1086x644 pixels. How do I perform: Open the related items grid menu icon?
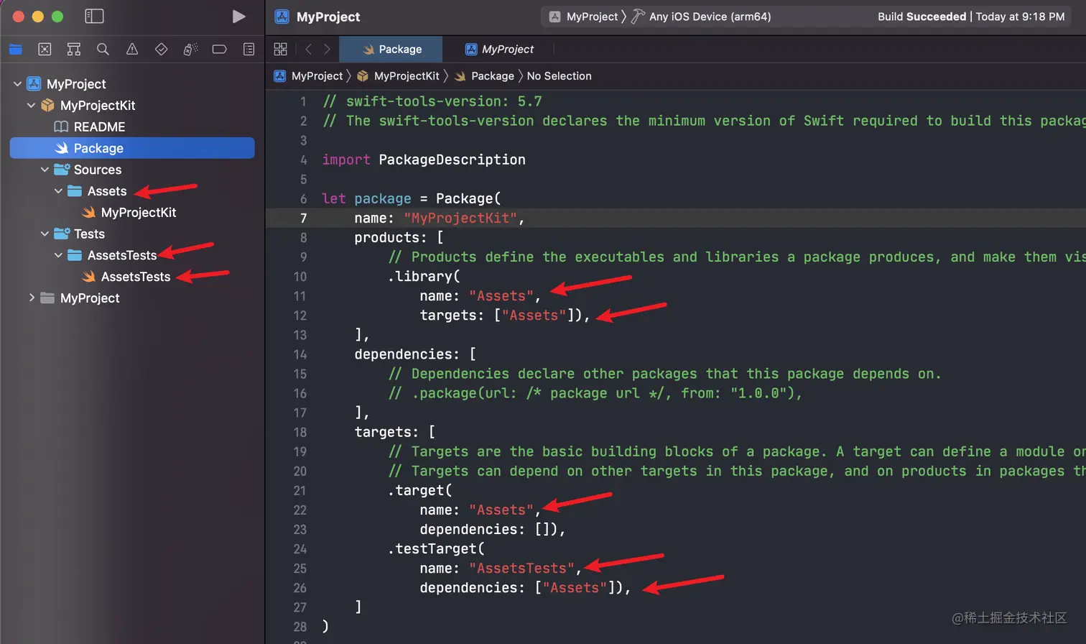pyautogui.click(x=281, y=49)
